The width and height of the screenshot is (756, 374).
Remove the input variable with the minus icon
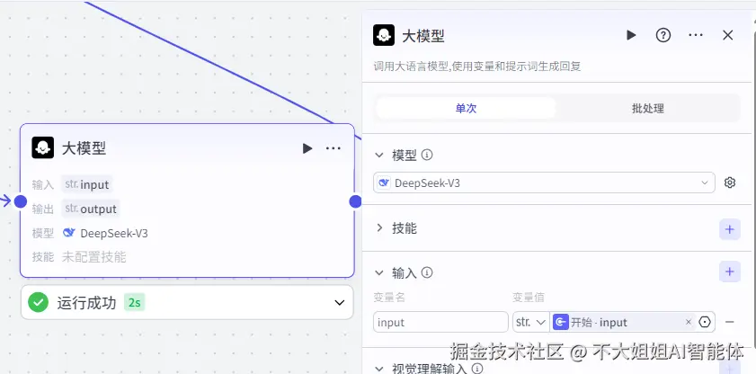tap(730, 322)
